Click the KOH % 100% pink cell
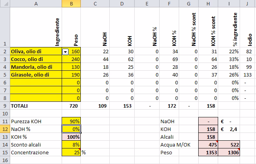This screenshot has height=164, width=256. tap(71, 137)
